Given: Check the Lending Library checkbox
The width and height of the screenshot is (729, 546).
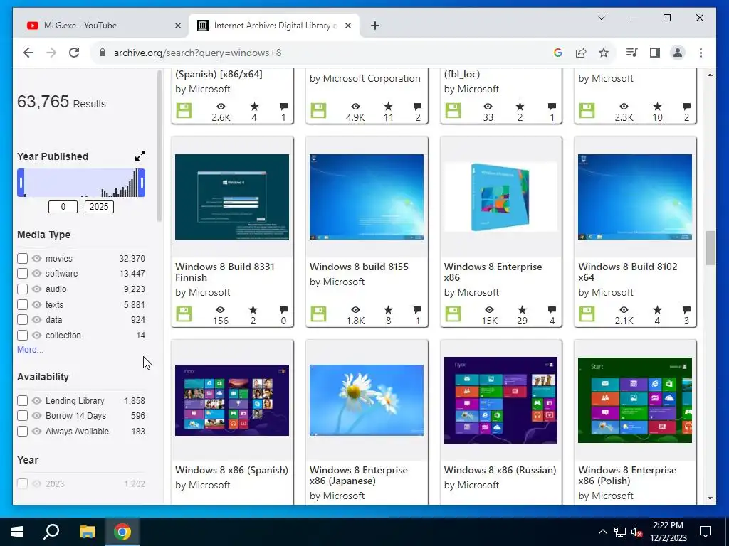Looking at the screenshot, I should coord(22,401).
